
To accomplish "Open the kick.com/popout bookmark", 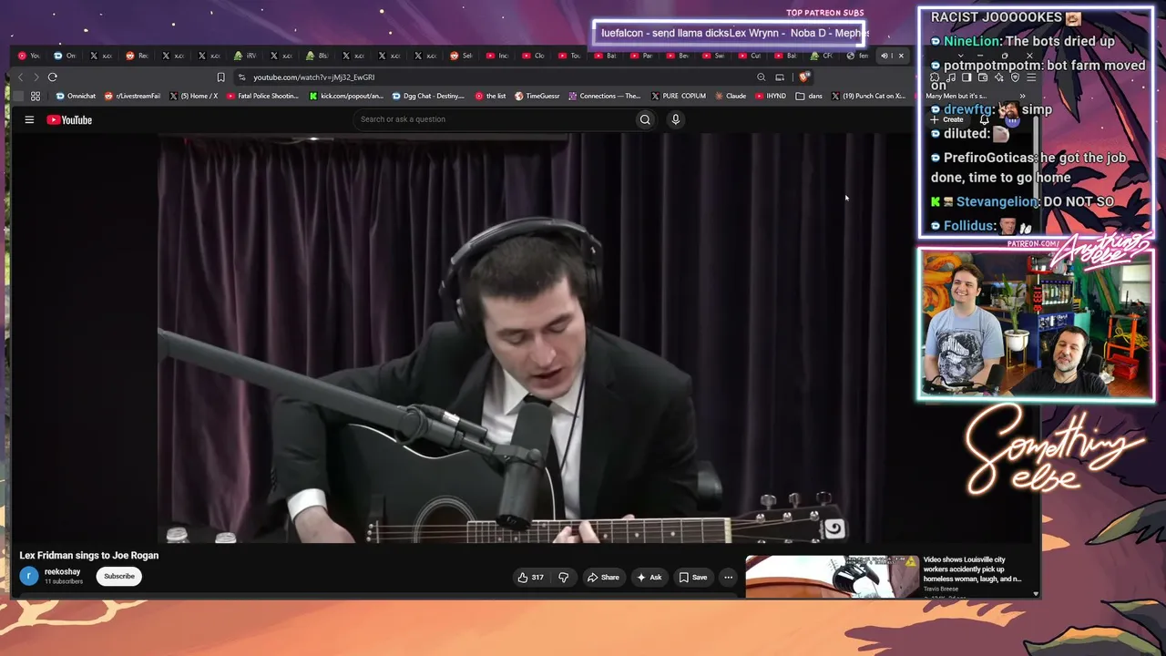I will pos(346,96).
